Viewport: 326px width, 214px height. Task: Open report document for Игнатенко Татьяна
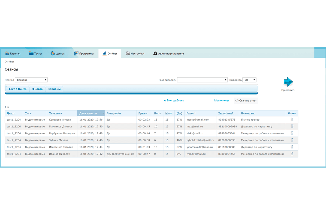292,147
